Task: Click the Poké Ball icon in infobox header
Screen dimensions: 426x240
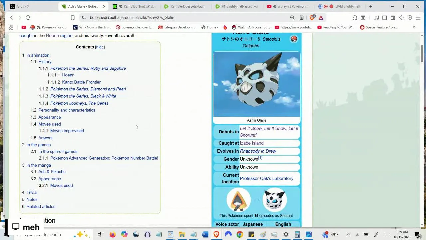Action: 294,39
